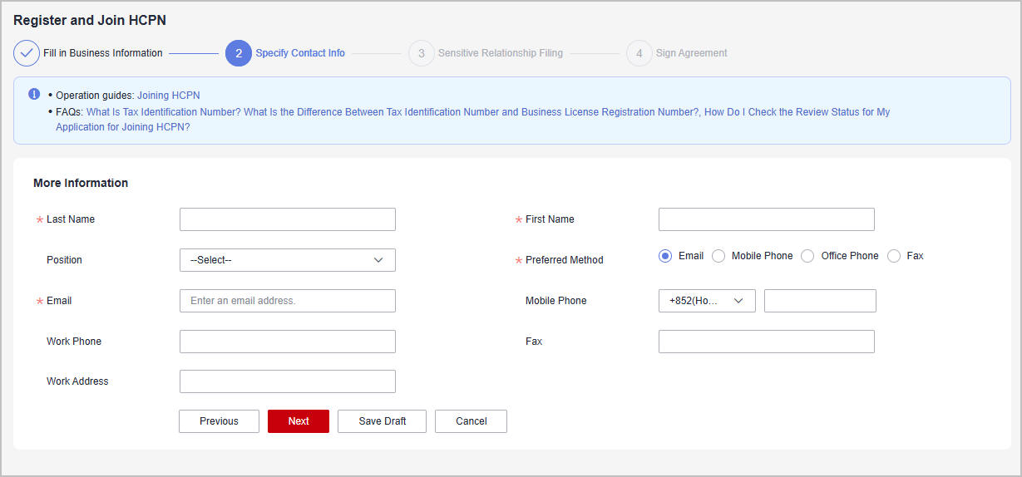Select the Fax radio button
This screenshot has height=477, width=1022.
coord(894,256)
